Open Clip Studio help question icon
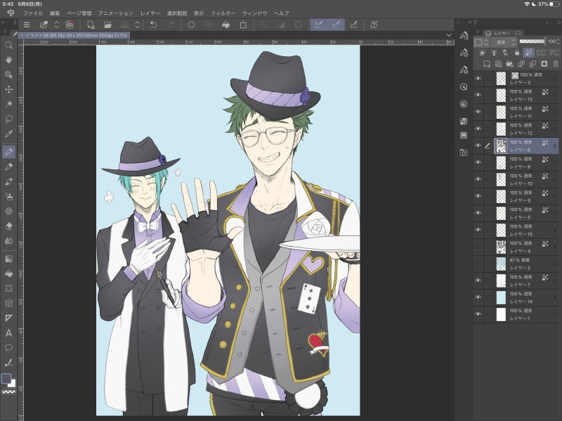 (374, 25)
